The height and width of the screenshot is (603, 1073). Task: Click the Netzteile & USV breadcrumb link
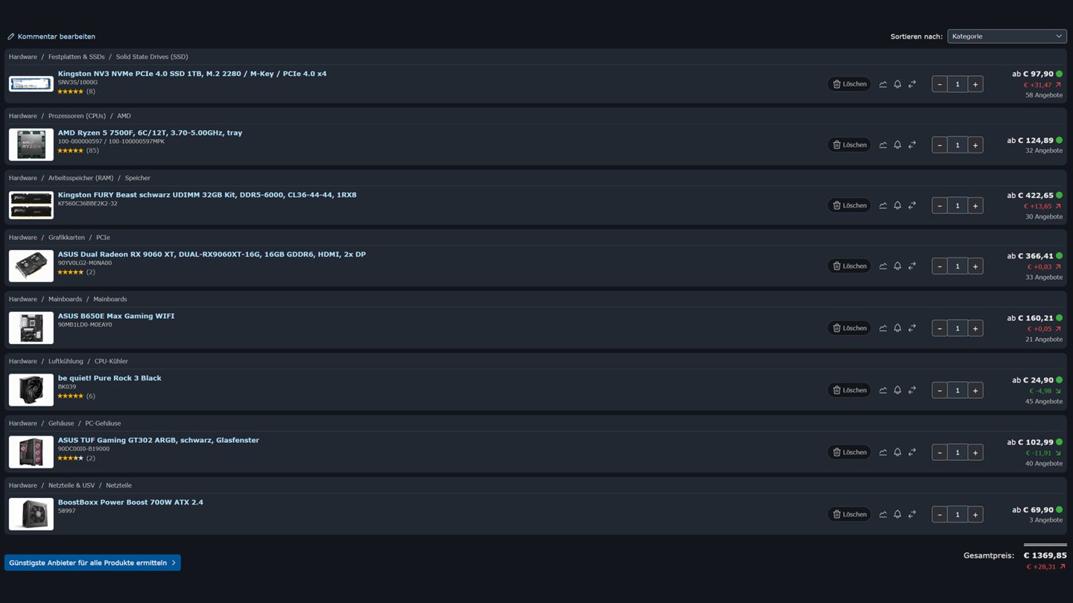pos(72,485)
